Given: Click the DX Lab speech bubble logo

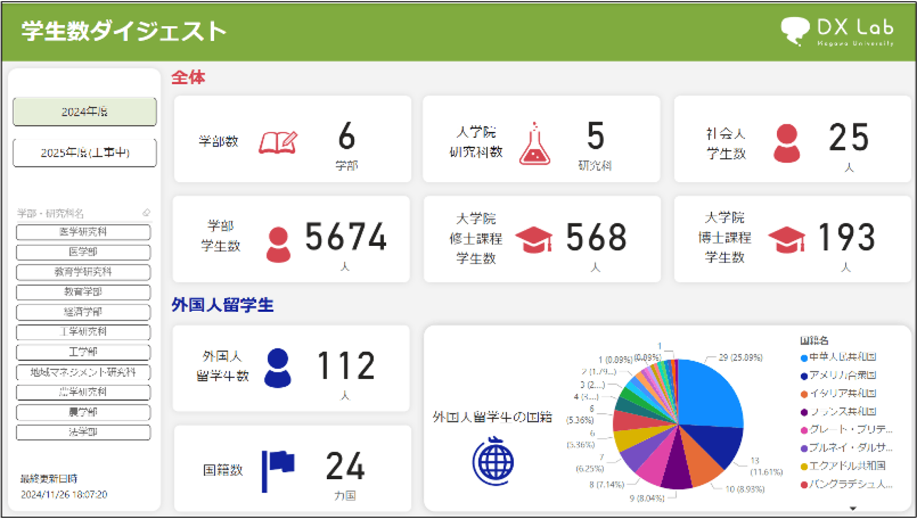Looking at the screenshot, I should tap(795, 31).
